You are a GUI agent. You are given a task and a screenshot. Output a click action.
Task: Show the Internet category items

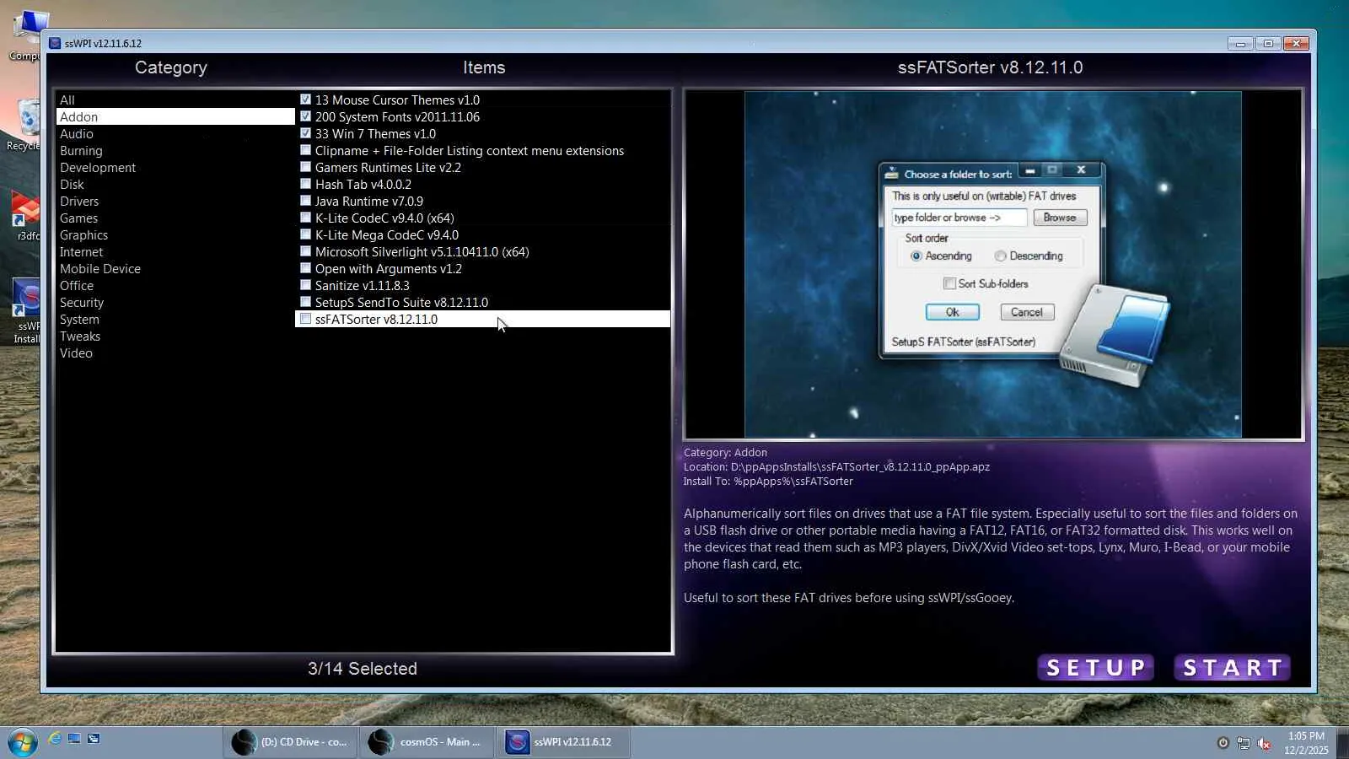175,252
